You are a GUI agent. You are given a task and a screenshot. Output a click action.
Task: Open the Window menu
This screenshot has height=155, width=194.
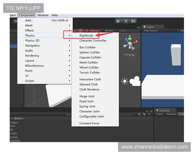click(x=43, y=15)
